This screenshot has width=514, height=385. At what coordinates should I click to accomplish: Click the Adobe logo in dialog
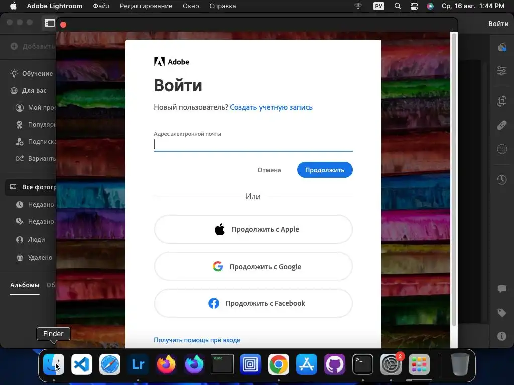tap(172, 62)
